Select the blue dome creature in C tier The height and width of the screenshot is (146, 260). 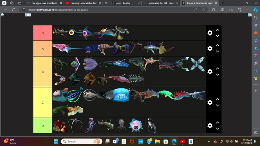pyautogui.click(x=121, y=95)
